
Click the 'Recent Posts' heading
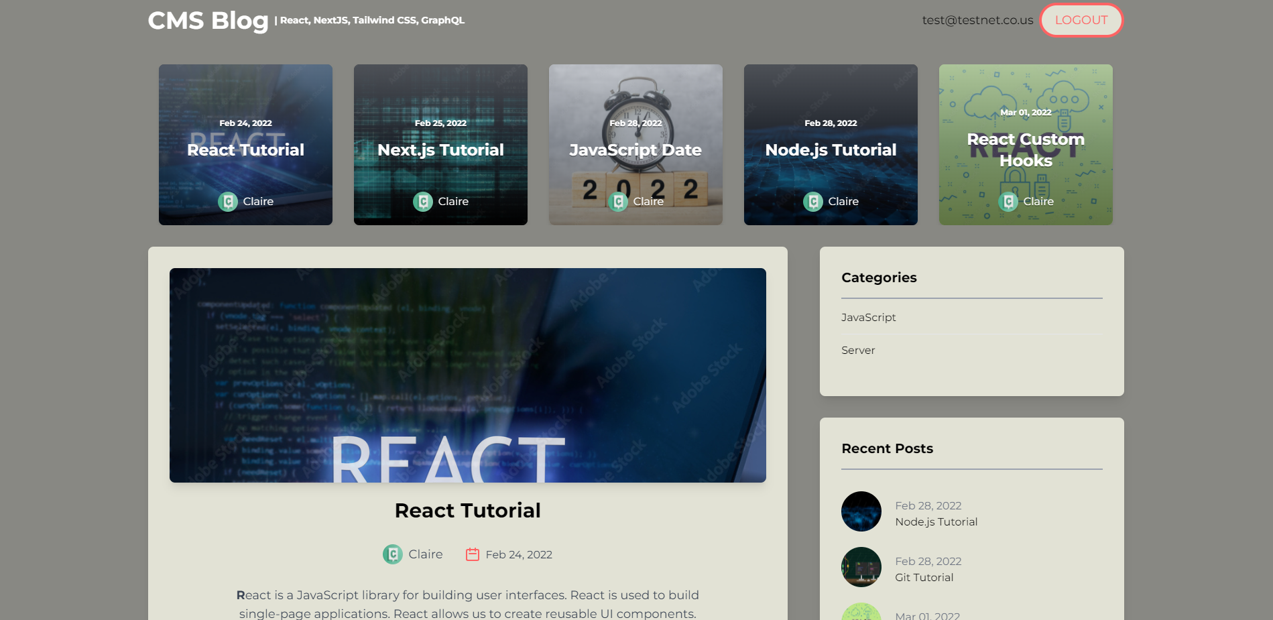coord(887,448)
